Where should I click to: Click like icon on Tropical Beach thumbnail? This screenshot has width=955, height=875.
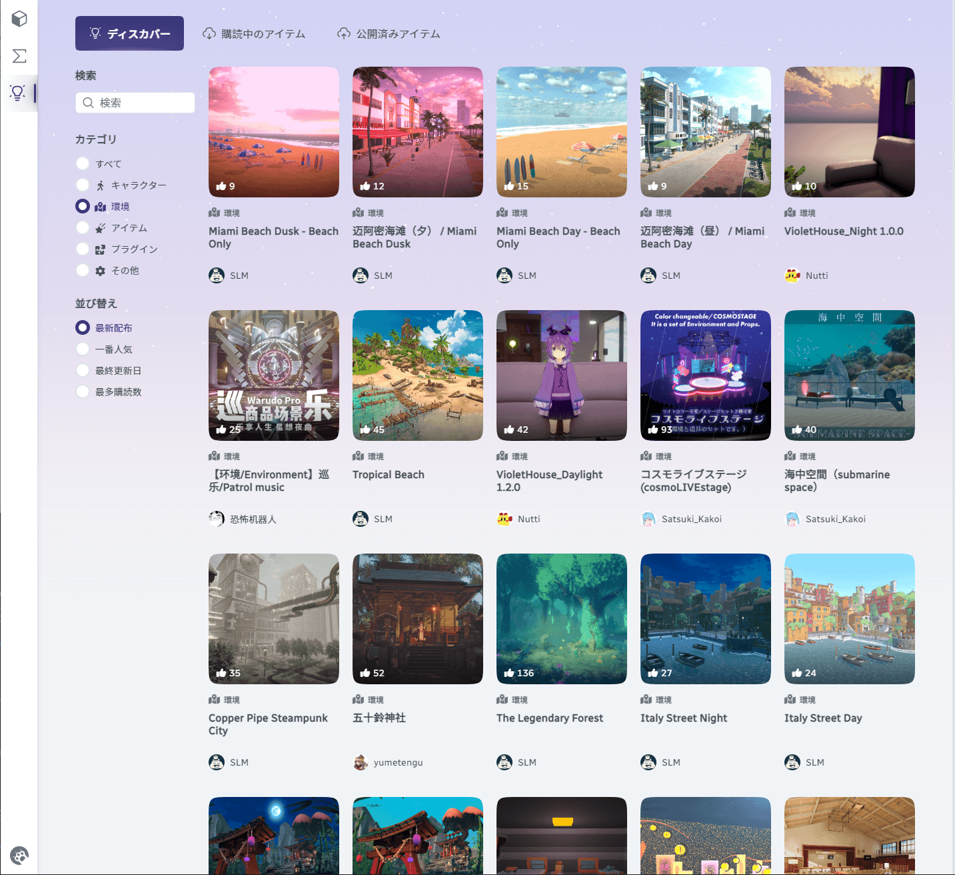(x=365, y=429)
